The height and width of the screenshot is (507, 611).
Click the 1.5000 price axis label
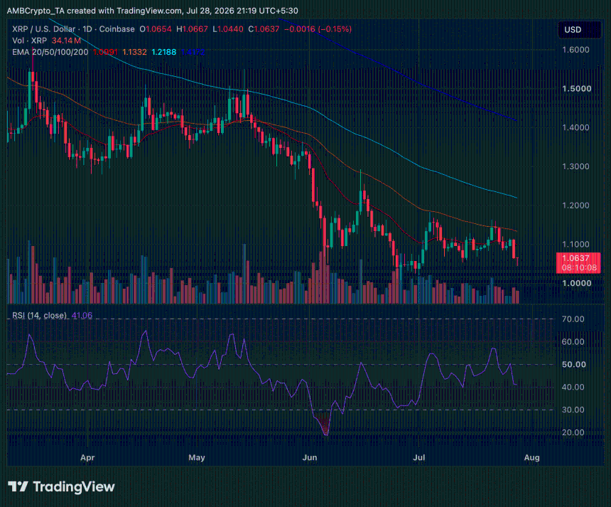pos(577,89)
